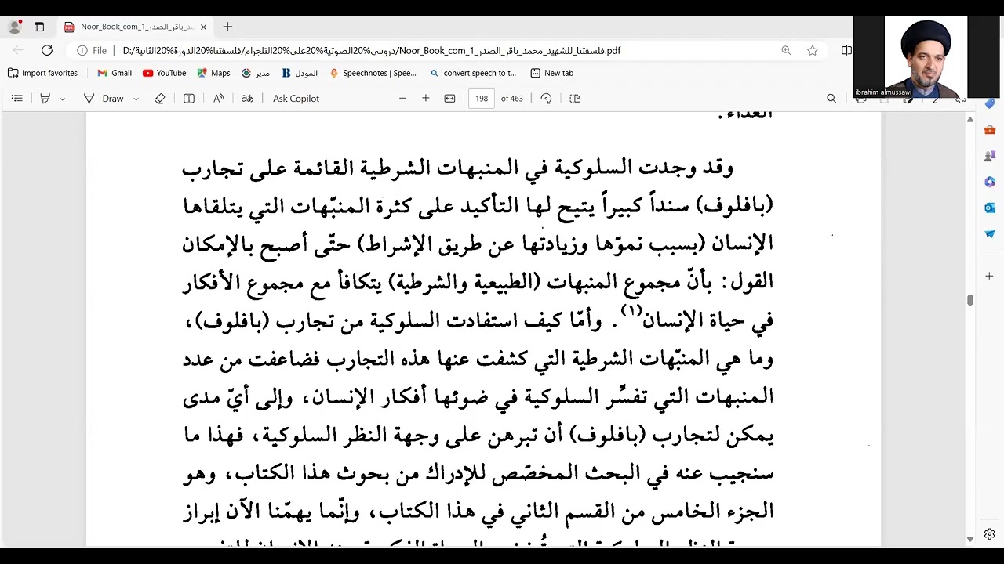
Task: Open Gmail bookmark
Action: pyautogui.click(x=115, y=73)
